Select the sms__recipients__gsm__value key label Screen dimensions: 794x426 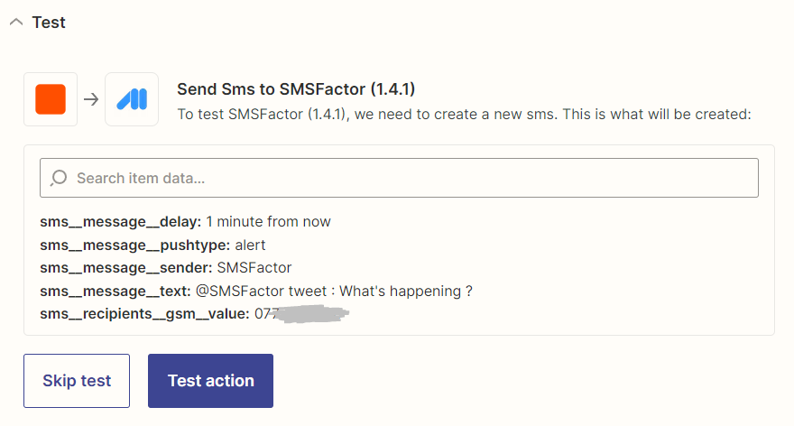145,314
